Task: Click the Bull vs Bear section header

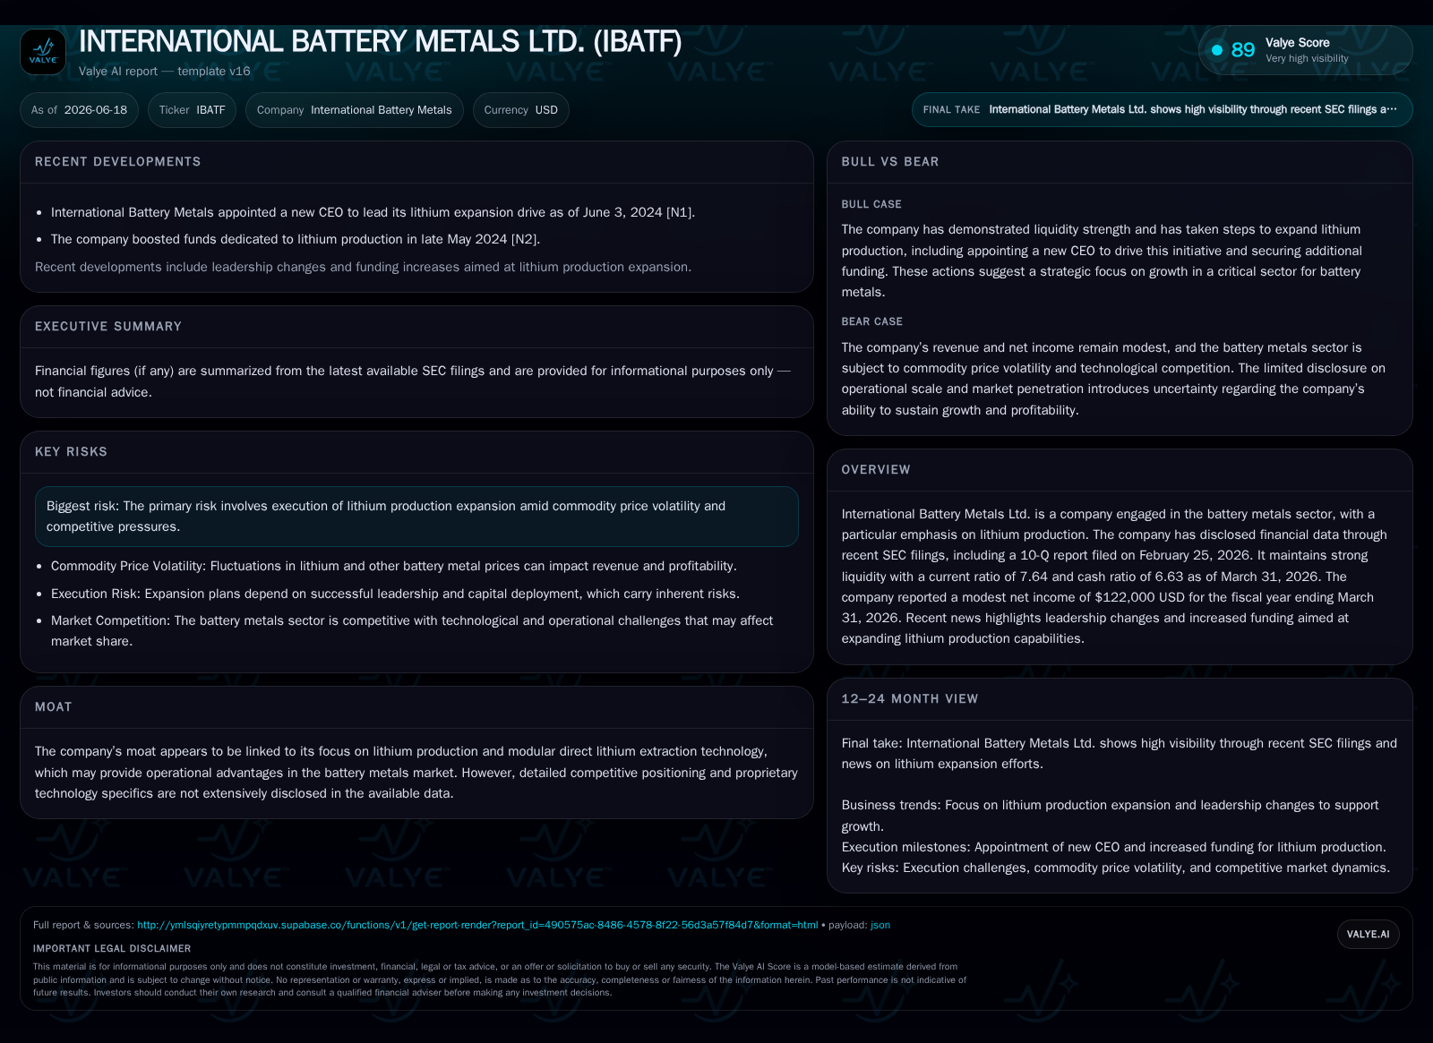Action: coord(890,162)
